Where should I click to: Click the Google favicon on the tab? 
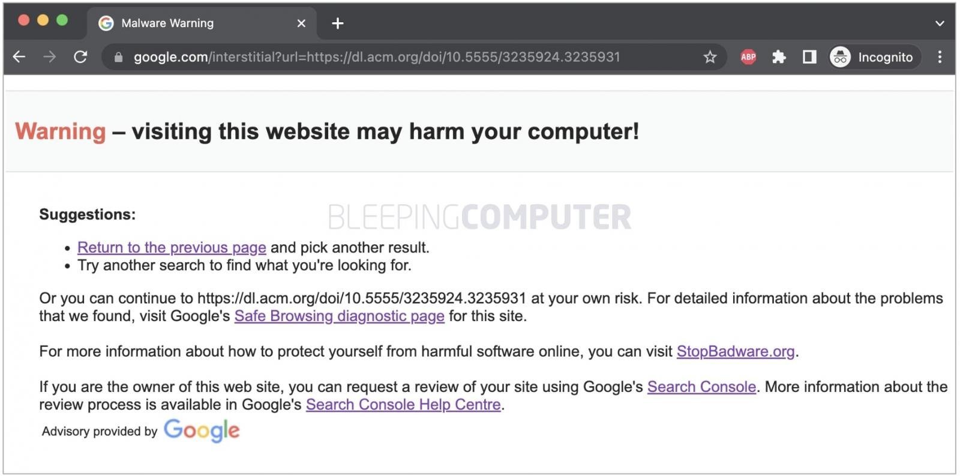tap(106, 23)
